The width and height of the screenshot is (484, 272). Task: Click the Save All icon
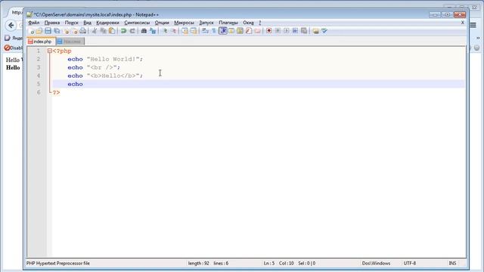(x=57, y=31)
